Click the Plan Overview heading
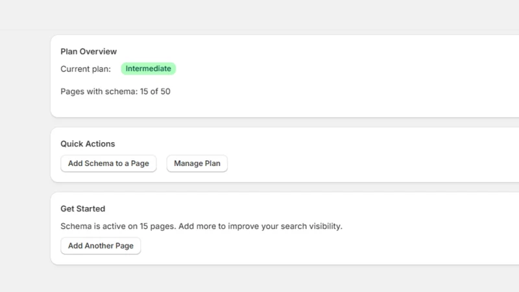 coord(89,51)
